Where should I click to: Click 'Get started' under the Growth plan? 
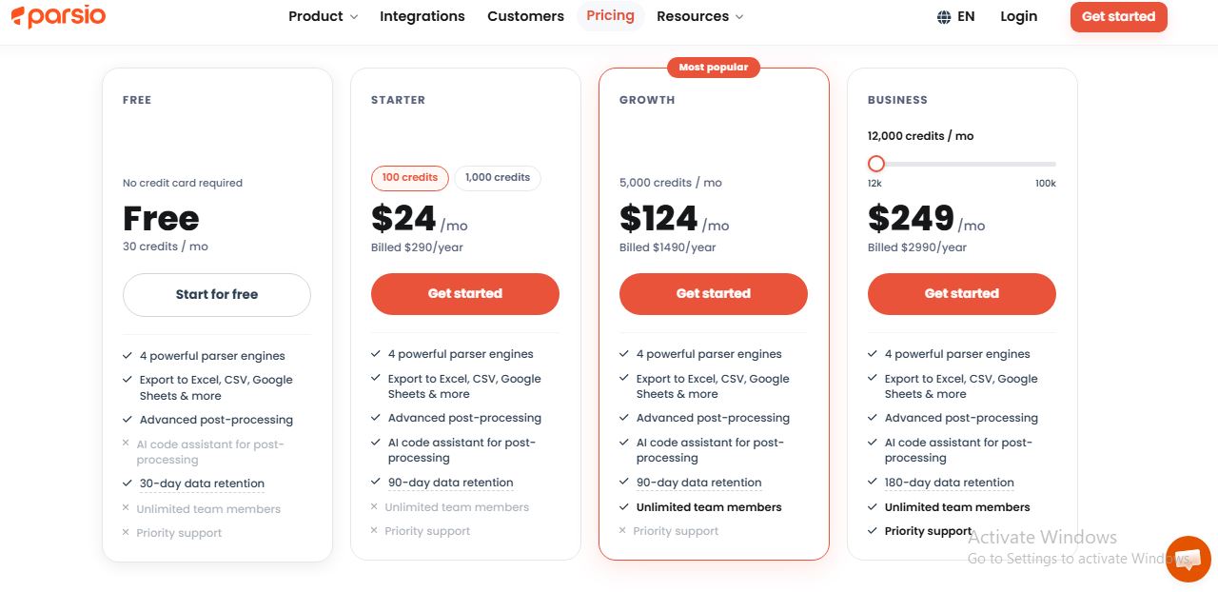(714, 294)
